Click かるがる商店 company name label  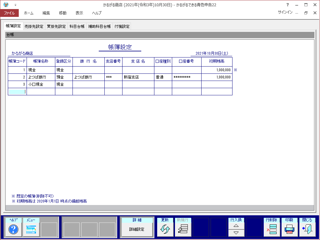point(22,53)
